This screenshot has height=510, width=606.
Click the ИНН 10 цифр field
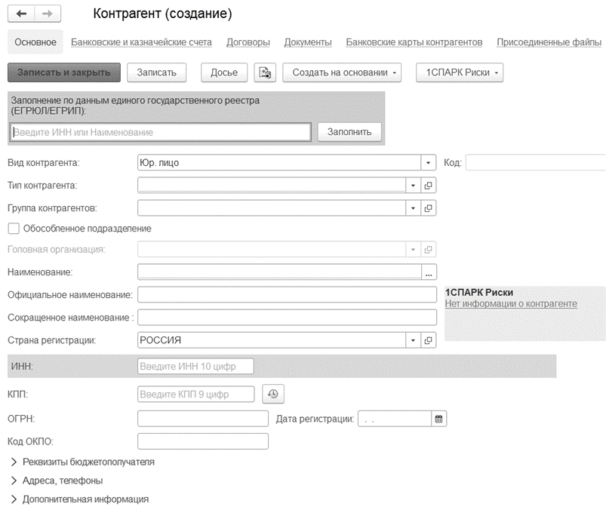[195, 366]
